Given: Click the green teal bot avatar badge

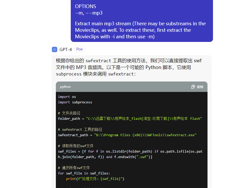Looking at the screenshot, I should click(x=54, y=49).
